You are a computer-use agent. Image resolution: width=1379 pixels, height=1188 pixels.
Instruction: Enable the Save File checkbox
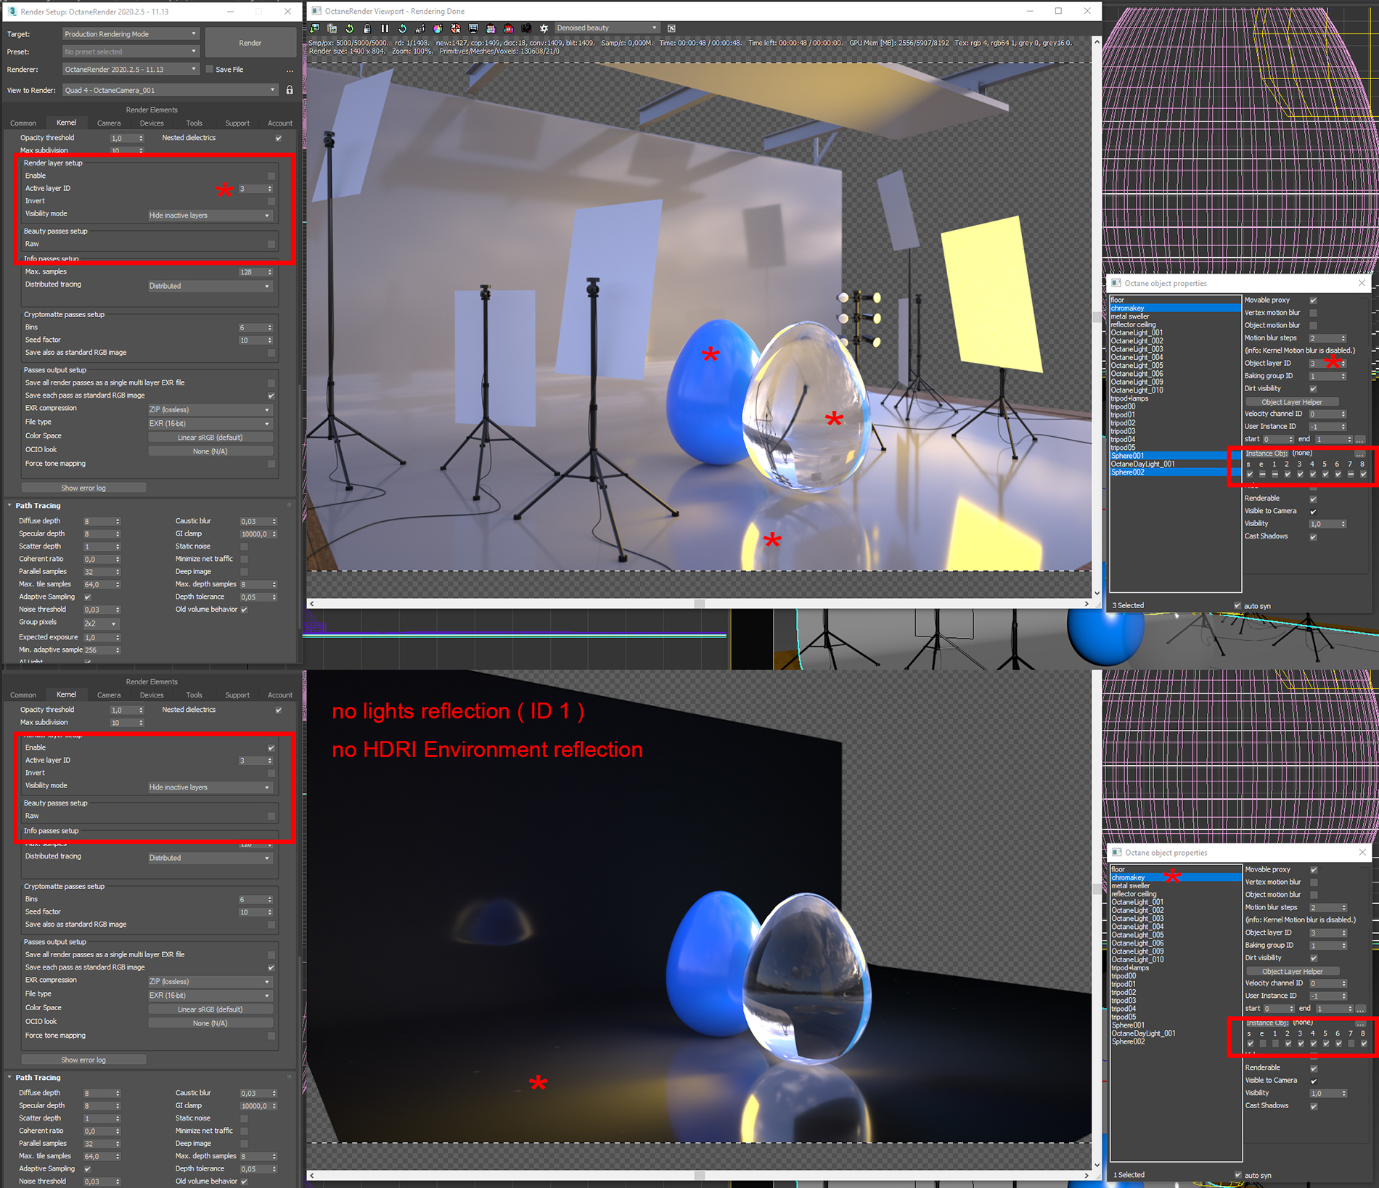coord(210,70)
